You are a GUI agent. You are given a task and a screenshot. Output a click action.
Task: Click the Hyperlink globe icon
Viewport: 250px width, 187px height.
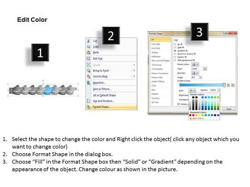point(88,83)
